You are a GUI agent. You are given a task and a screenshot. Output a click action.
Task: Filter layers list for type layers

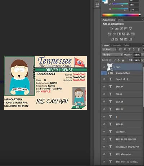click(130, 49)
